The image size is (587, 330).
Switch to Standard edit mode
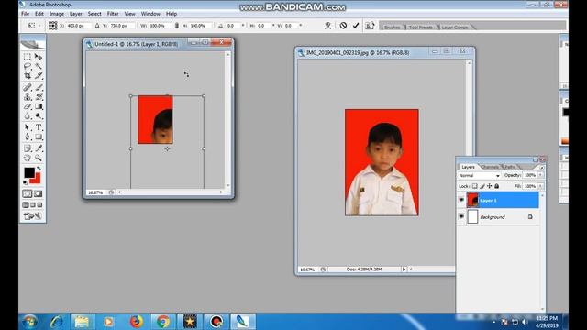[28, 193]
